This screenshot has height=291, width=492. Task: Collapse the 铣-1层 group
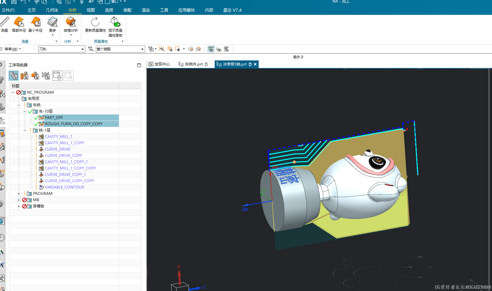pos(25,130)
